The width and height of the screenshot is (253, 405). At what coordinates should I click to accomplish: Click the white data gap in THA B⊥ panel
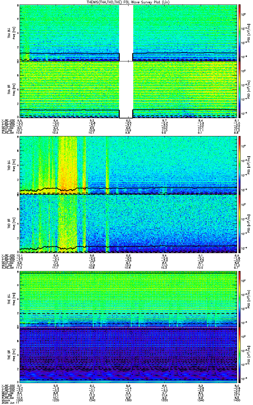coord(126,33)
